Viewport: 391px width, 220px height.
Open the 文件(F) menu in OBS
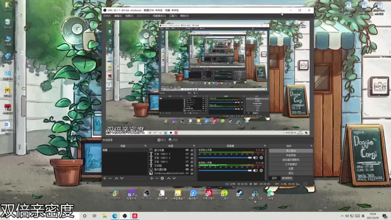[107, 16]
